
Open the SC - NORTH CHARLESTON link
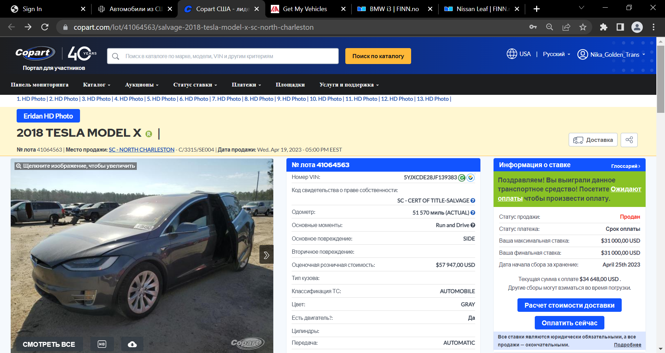pyautogui.click(x=142, y=150)
